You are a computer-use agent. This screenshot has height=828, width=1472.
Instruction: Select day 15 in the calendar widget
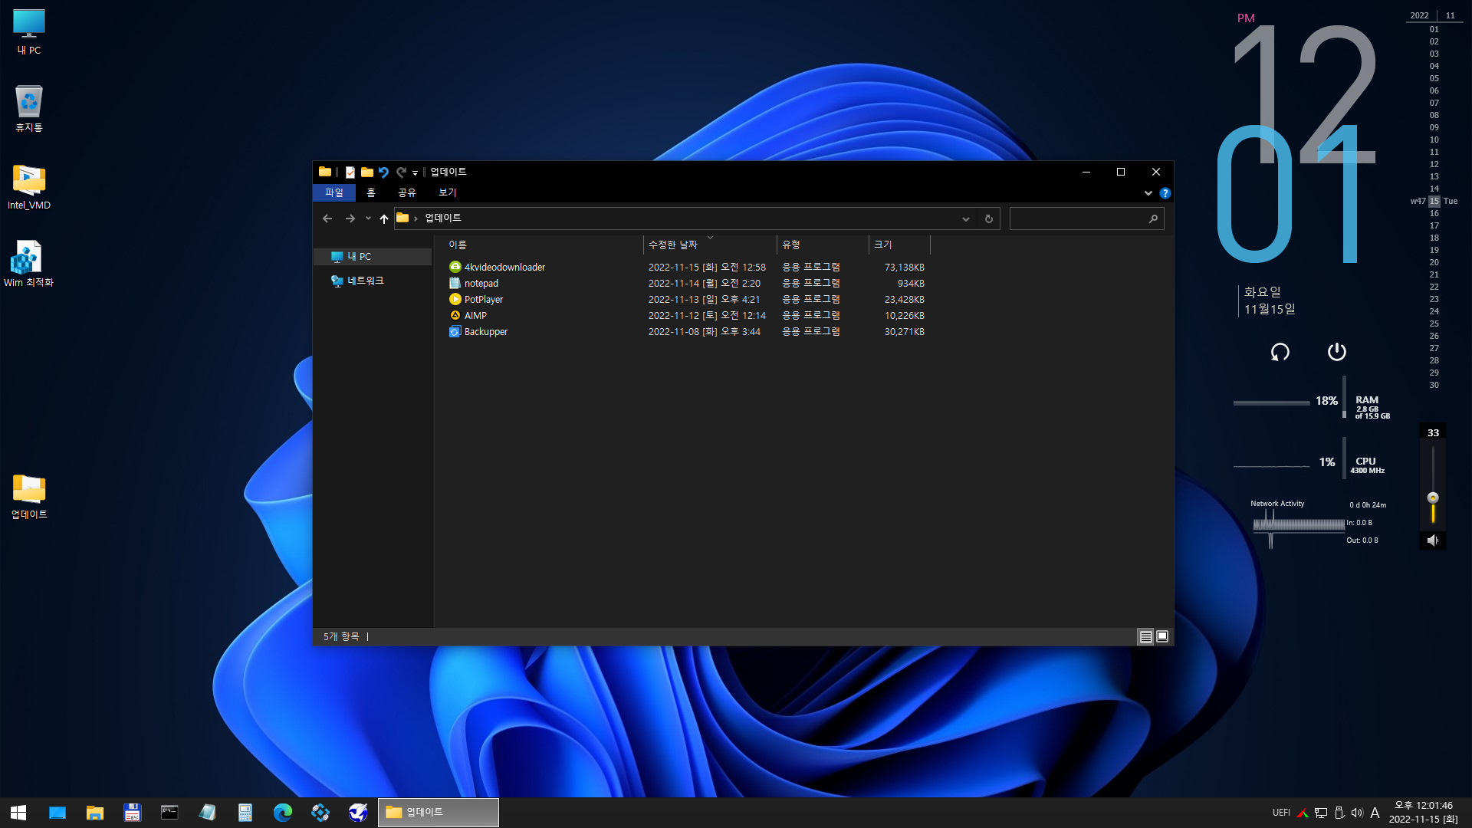pos(1434,202)
